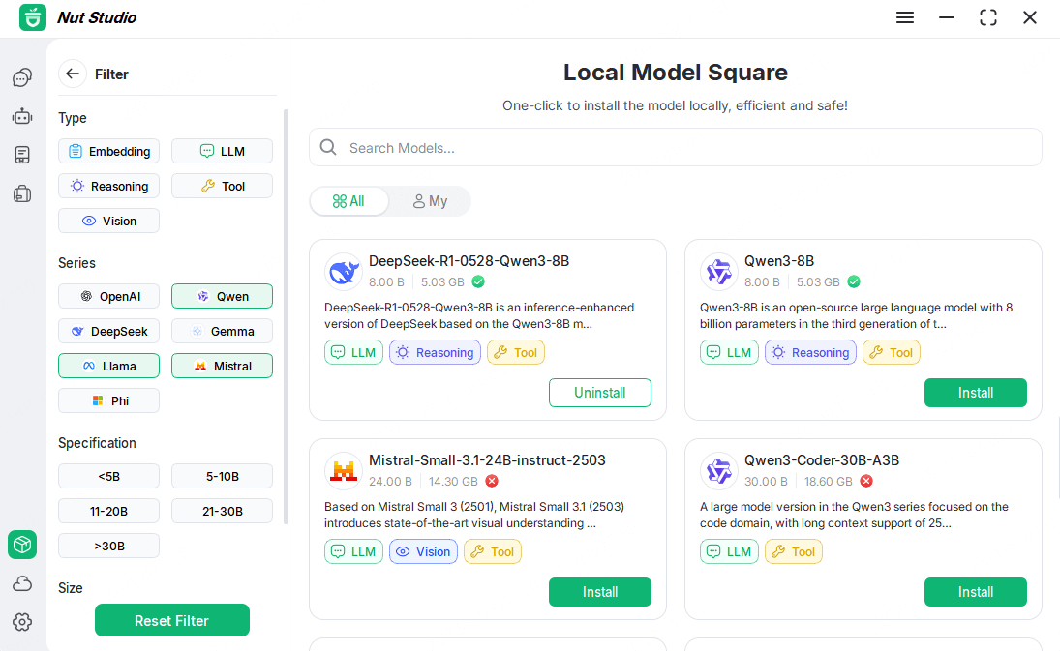Open the Qwen3-Coder-30B-A3B title
Screen dimensions: 1060x651
tap(821, 460)
